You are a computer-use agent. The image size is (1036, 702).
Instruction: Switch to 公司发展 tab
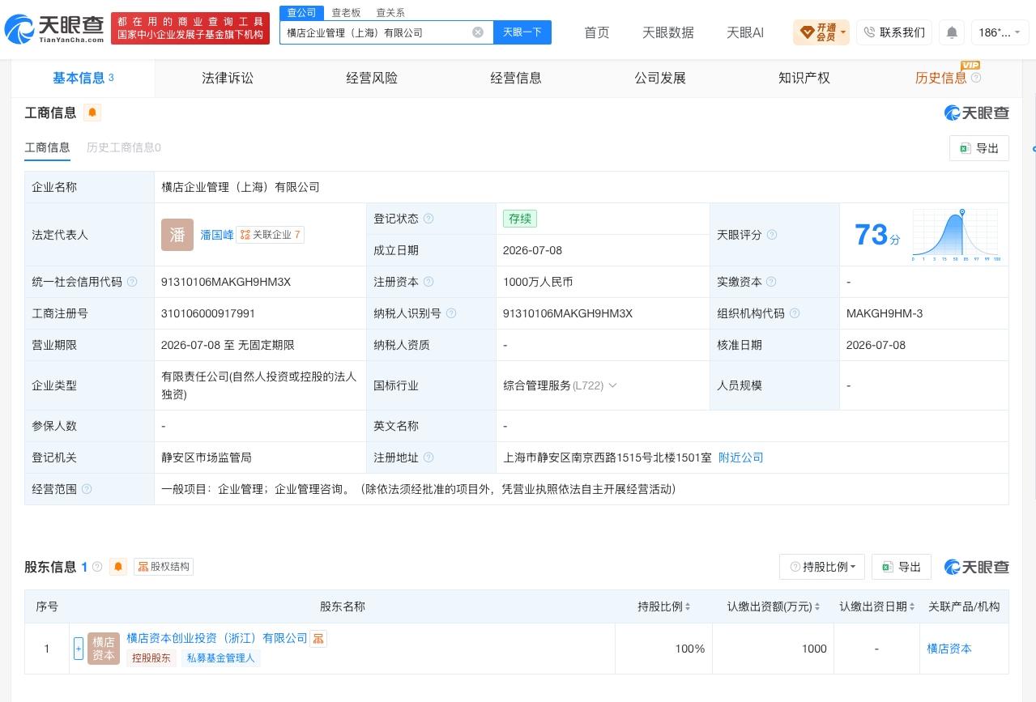tap(660, 78)
